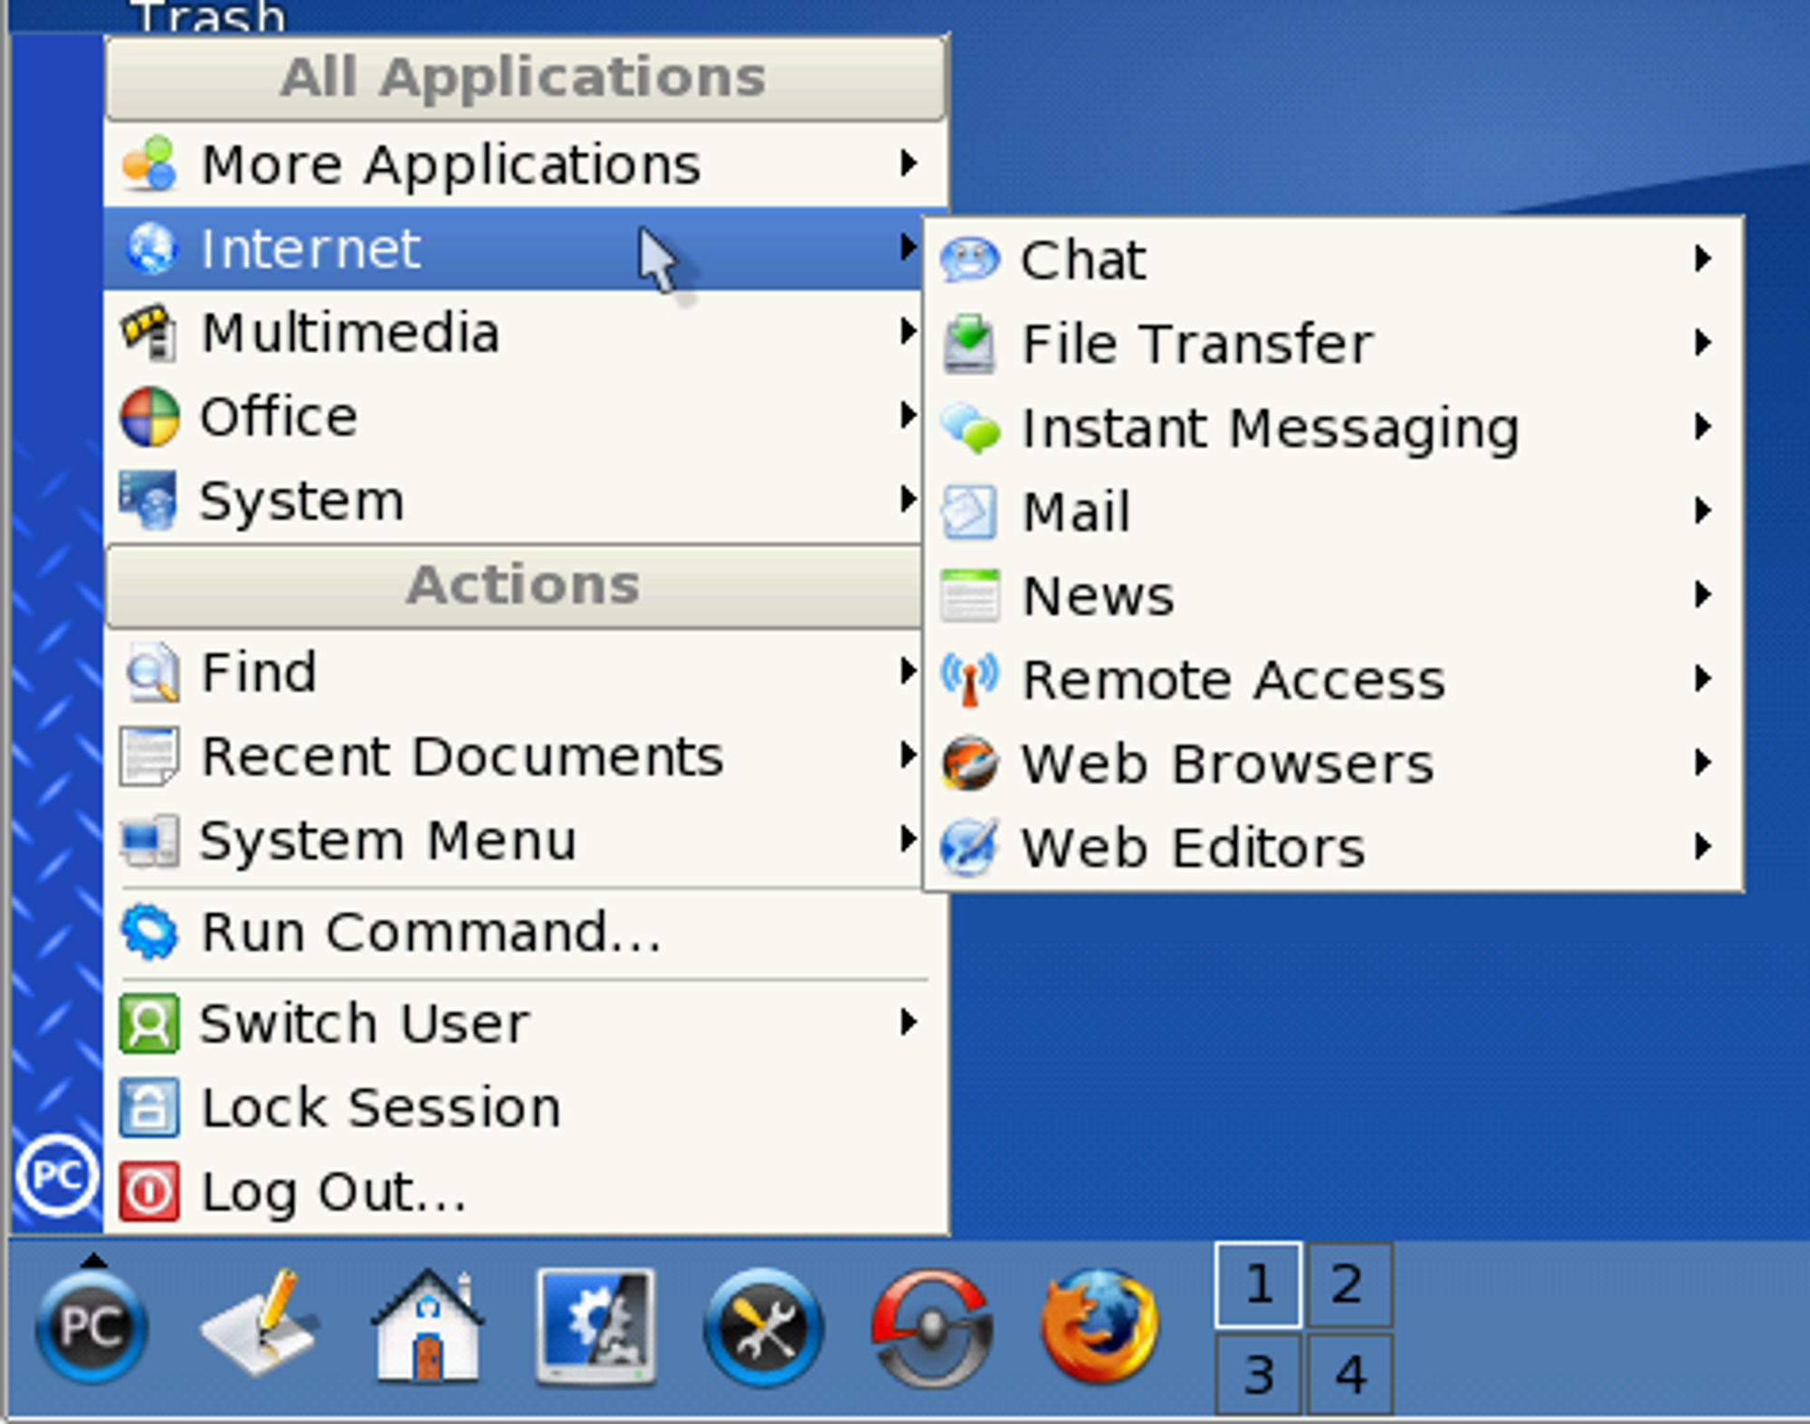Click the Lock Session padlock icon

[149, 1107]
